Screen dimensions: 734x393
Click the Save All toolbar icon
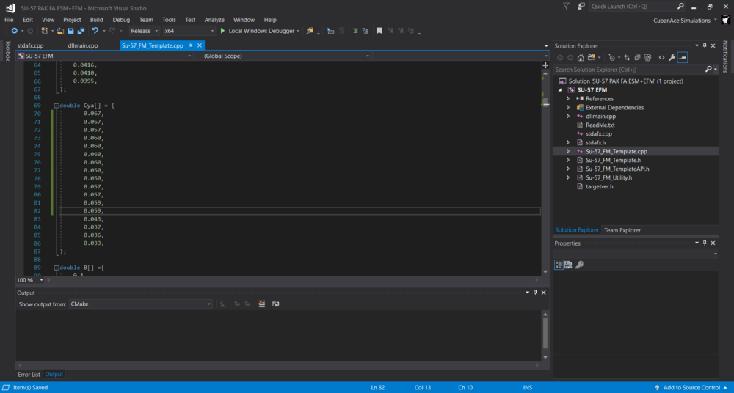point(81,31)
